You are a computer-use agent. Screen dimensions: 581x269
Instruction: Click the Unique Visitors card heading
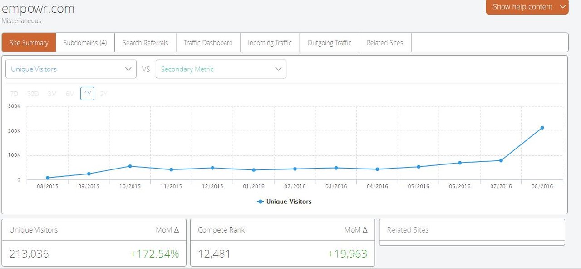click(x=34, y=230)
